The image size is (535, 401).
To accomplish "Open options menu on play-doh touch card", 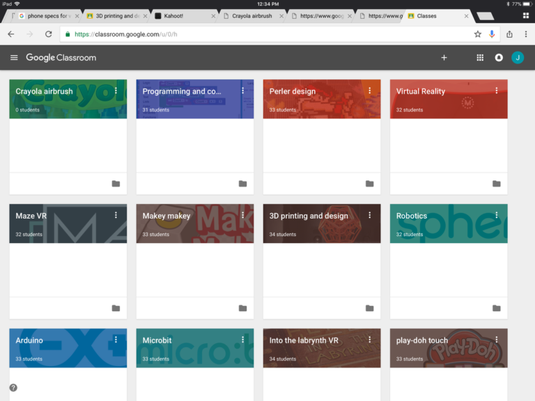I will [497, 340].
